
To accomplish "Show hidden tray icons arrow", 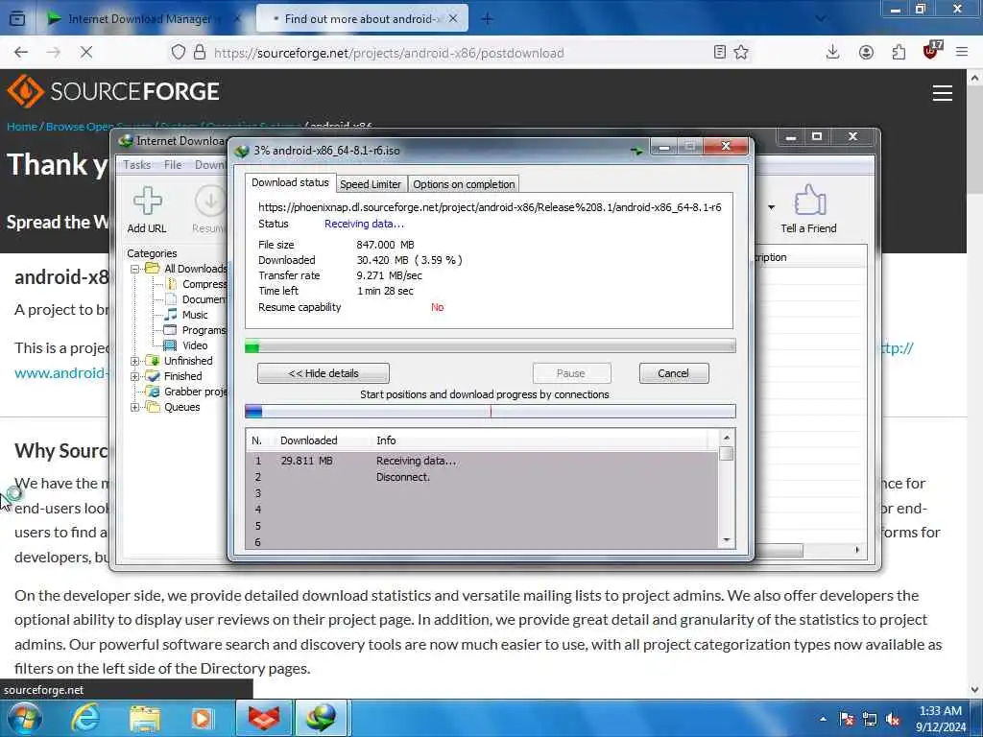I will pos(823,720).
